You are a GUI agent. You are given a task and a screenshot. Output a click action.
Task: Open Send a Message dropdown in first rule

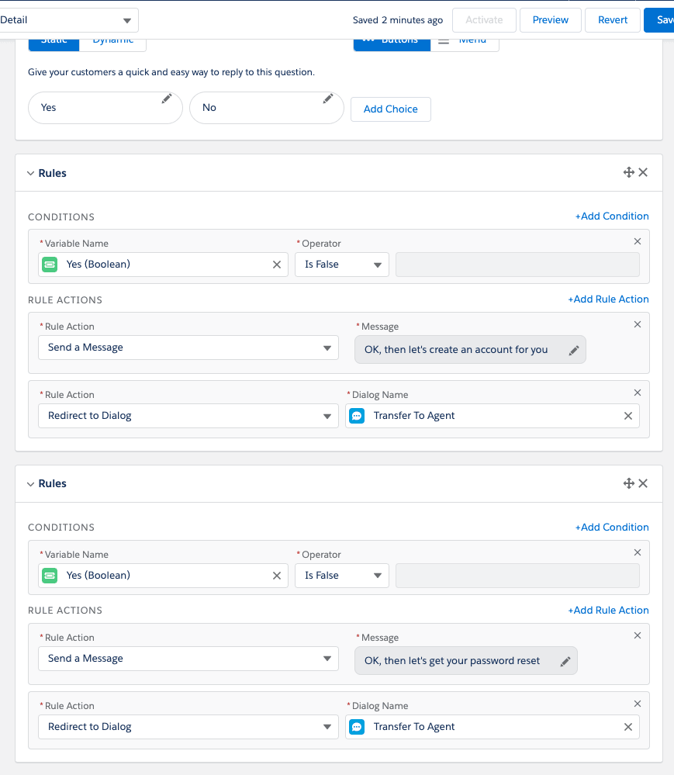[188, 348]
